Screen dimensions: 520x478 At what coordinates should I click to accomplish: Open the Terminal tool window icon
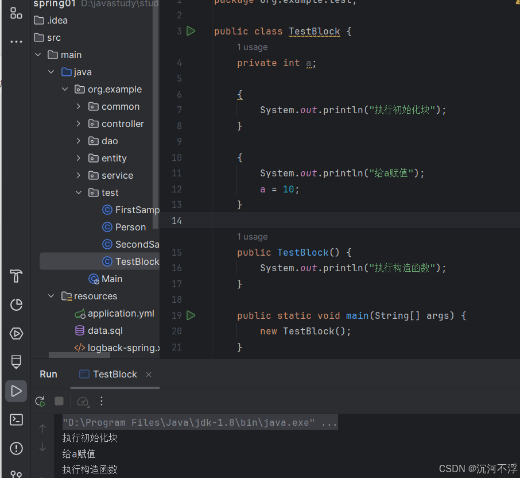16,420
